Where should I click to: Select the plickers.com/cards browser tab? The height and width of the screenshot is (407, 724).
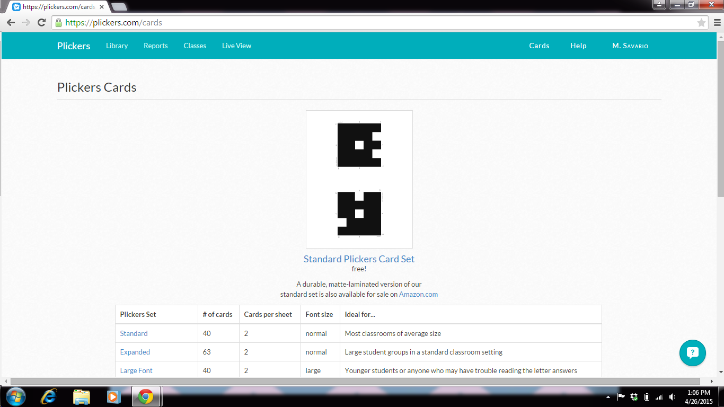(57, 7)
